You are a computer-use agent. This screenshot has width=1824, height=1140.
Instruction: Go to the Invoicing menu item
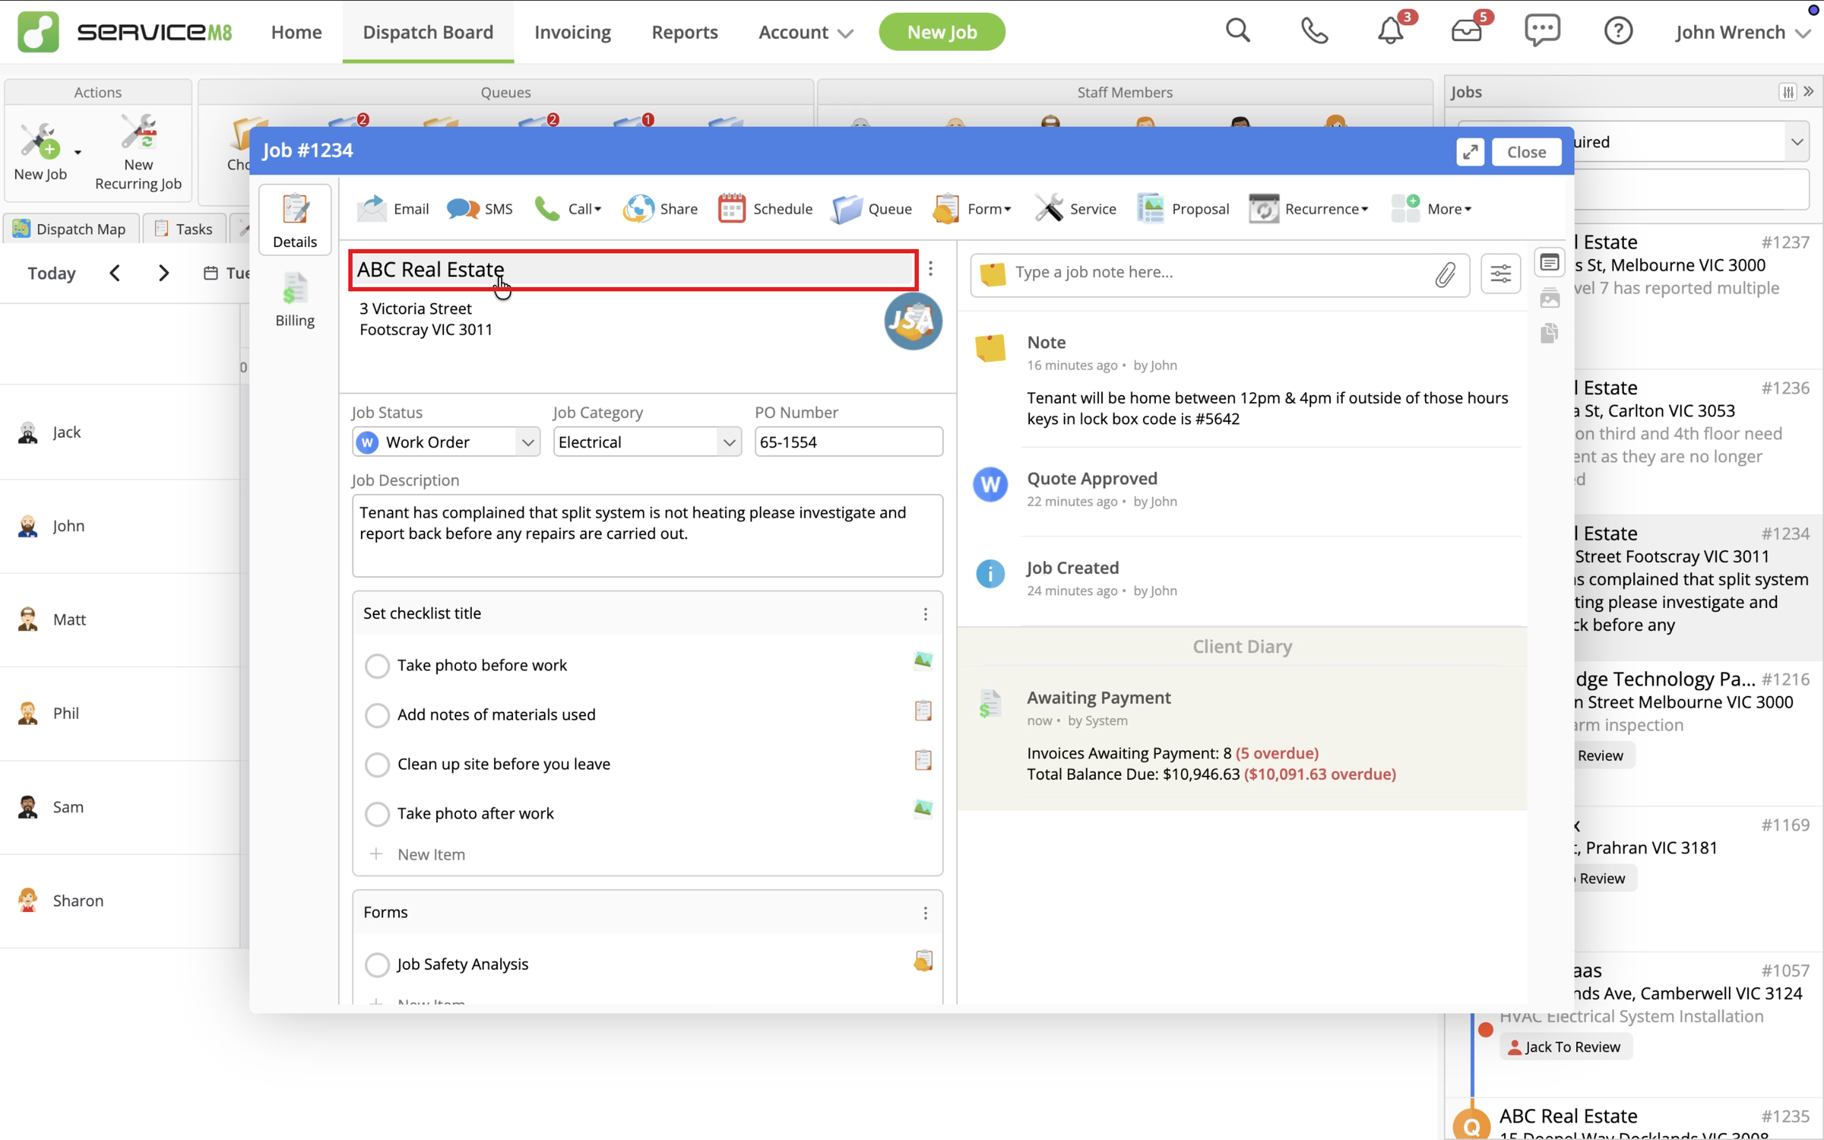pyautogui.click(x=572, y=32)
